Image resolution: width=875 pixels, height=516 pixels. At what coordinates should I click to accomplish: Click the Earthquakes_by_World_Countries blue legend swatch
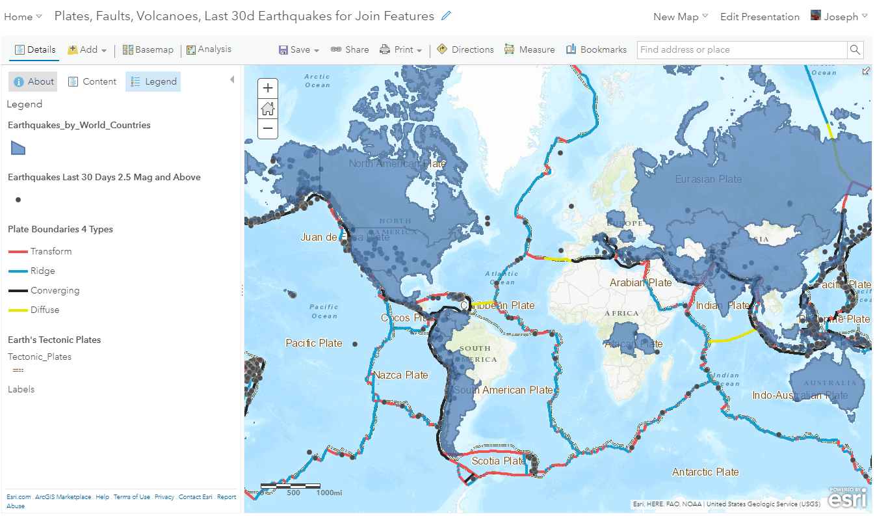(x=18, y=148)
